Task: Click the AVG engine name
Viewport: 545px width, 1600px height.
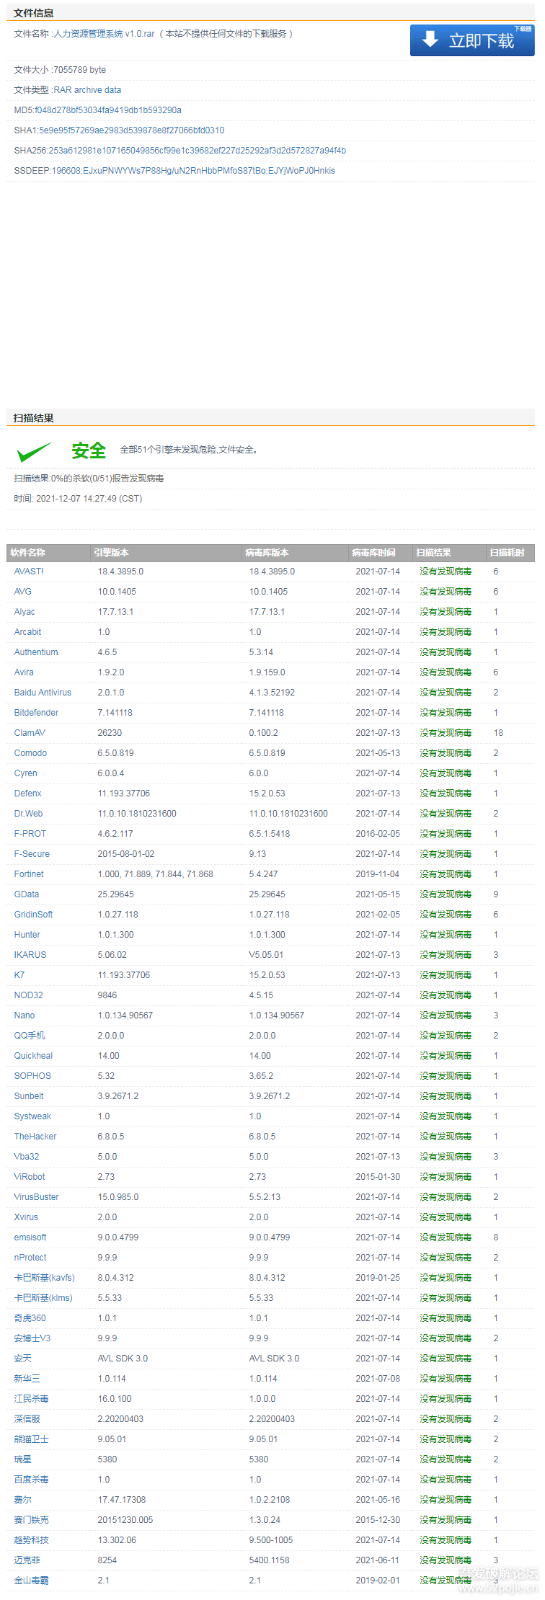Action: click(23, 592)
